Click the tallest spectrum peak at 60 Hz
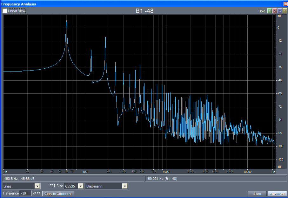The width and height of the screenshot is (288, 198). (66, 21)
